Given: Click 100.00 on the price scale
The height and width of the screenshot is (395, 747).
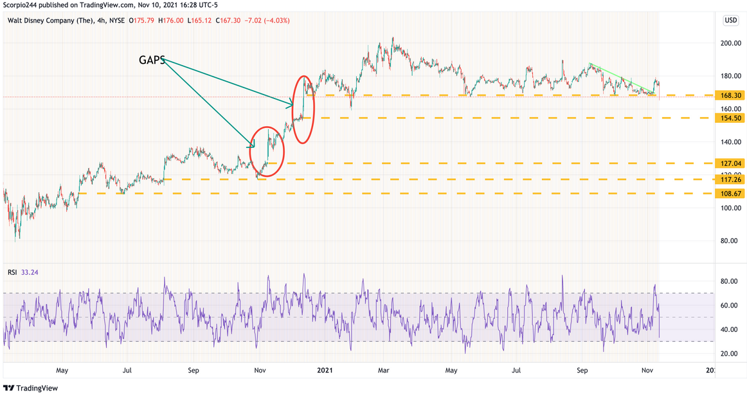Looking at the screenshot, I should pyautogui.click(x=731, y=208).
